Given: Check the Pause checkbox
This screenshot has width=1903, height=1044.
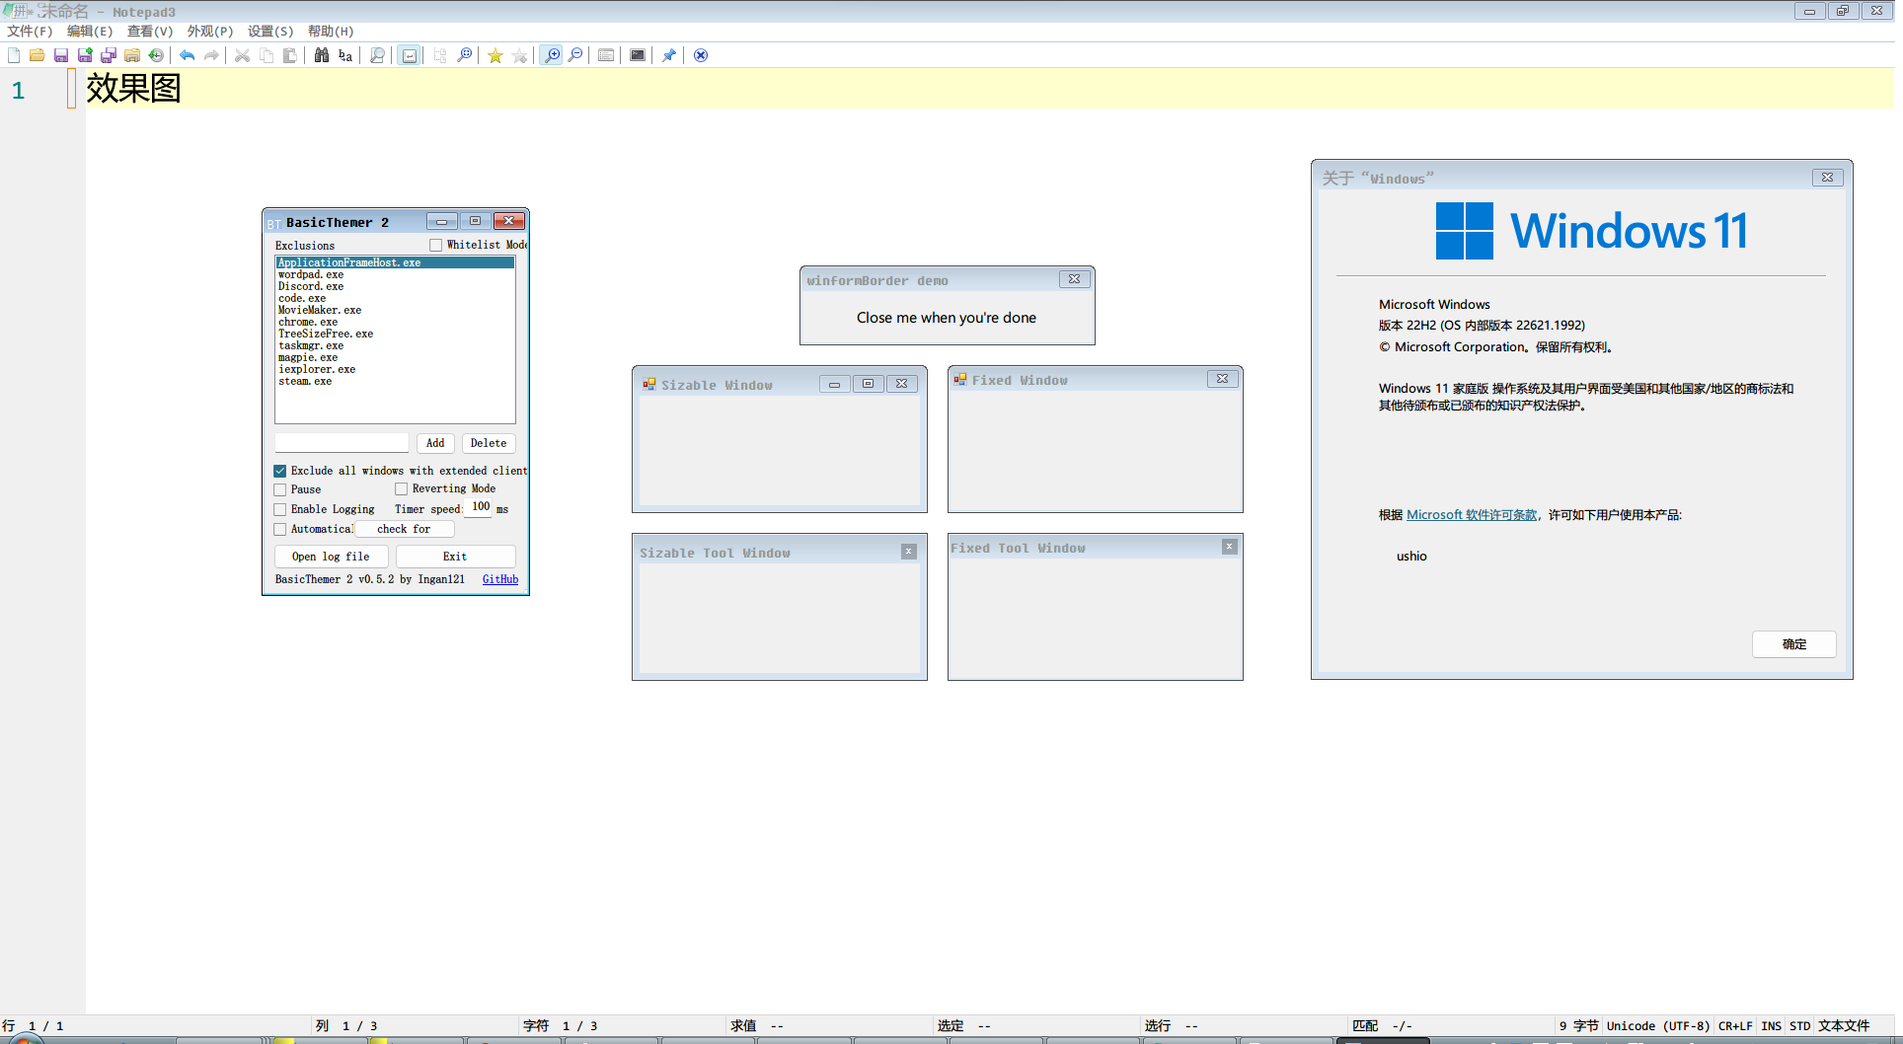Looking at the screenshot, I should click(280, 489).
